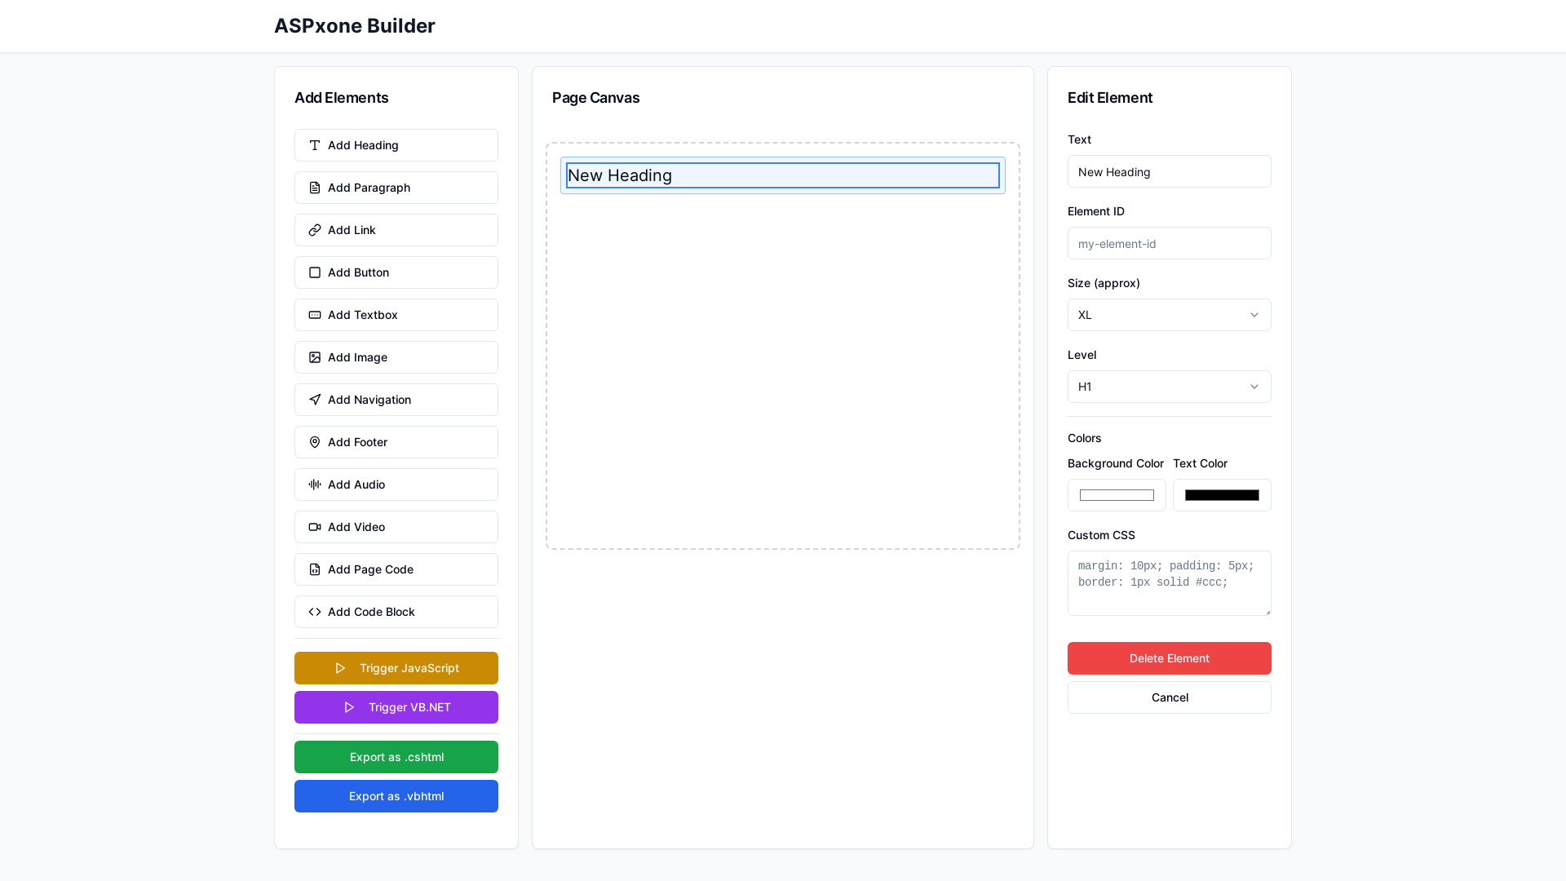This screenshot has width=1566, height=881.
Task: Open the Background Color picker
Action: click(1117, 495)
